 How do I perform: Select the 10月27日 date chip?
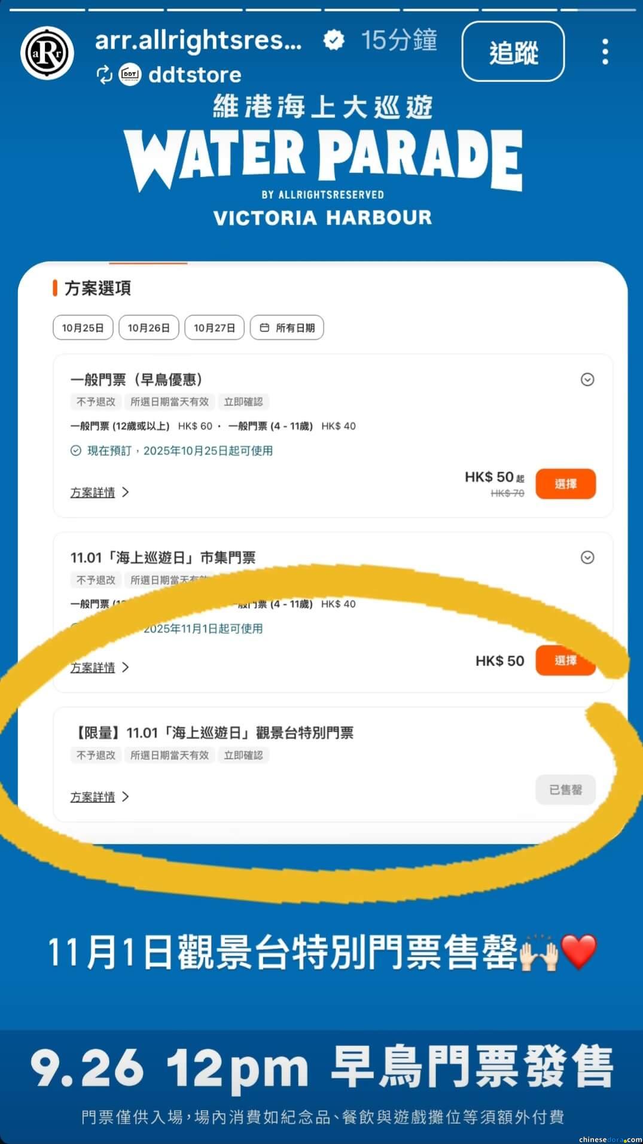click(215, 327)
